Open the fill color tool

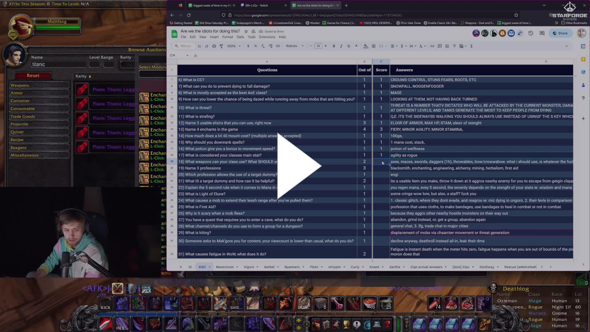point(366,46)
